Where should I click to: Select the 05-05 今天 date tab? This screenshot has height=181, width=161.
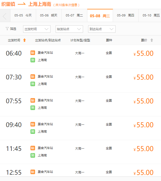(23, 15)
